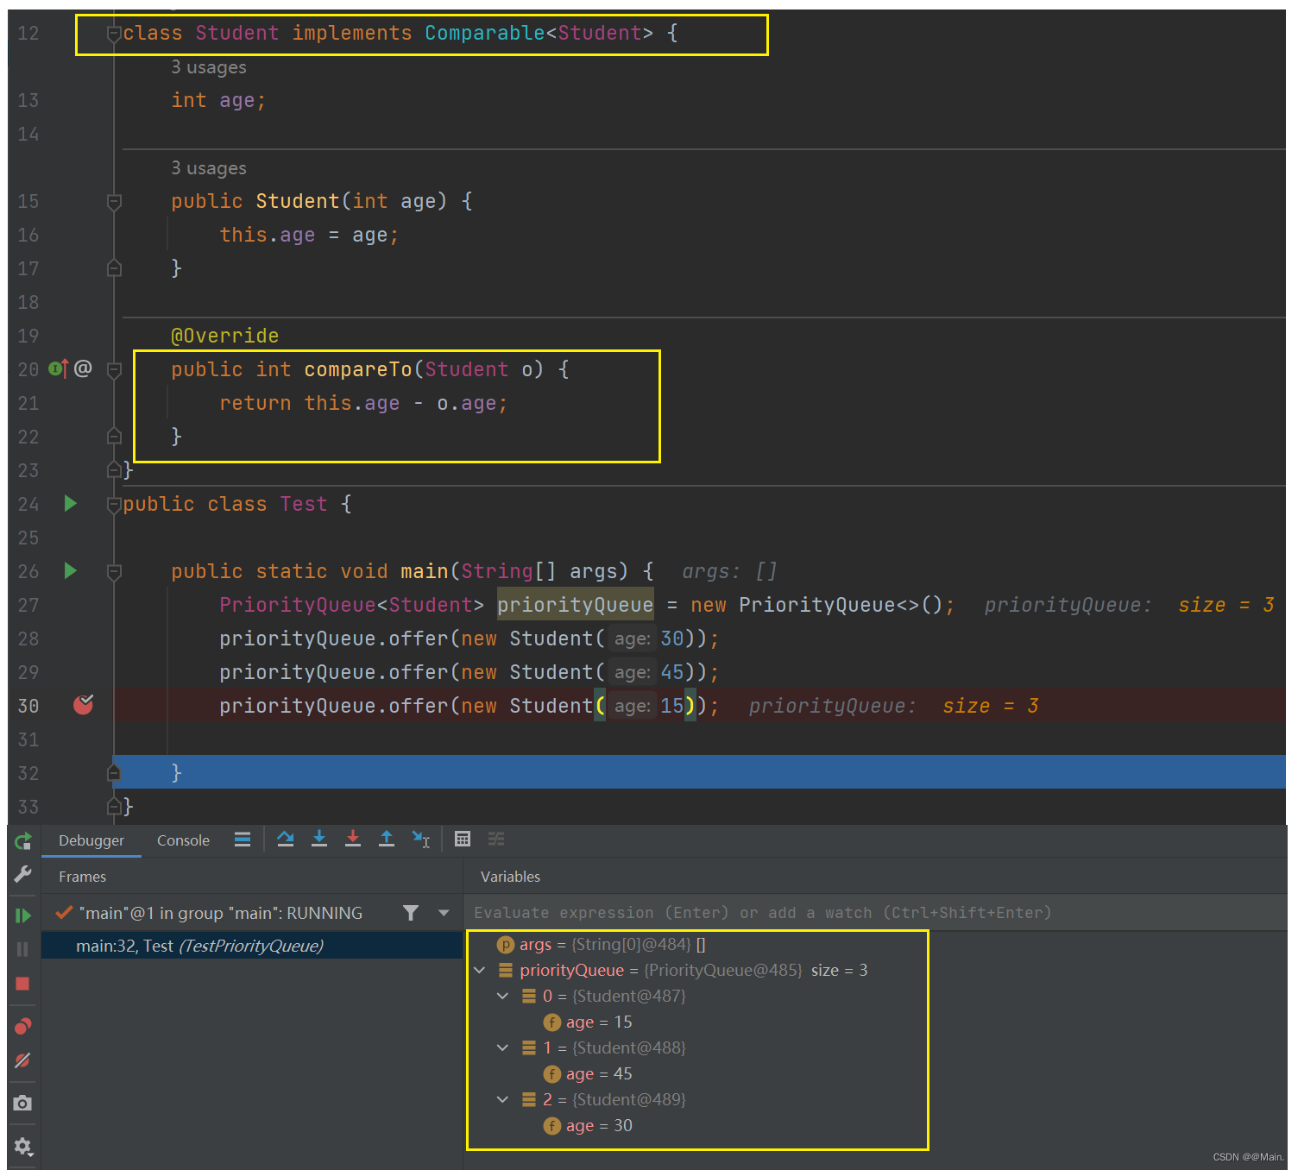Click the Run to Cursor icon
Screen dimensions: 1298x1170
pyautogui.click(x=421, y=839)
